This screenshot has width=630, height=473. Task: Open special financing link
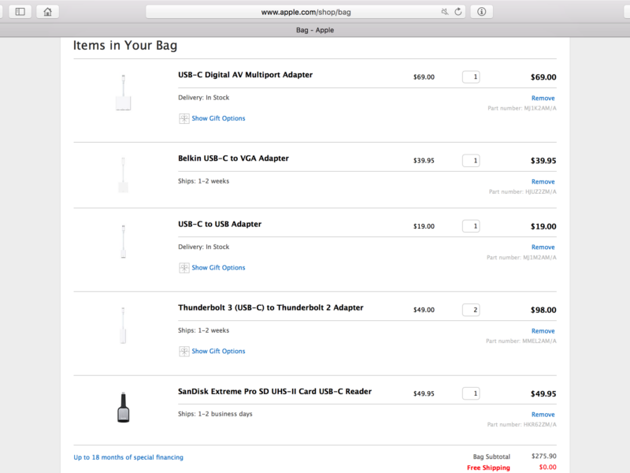(128, 457)
